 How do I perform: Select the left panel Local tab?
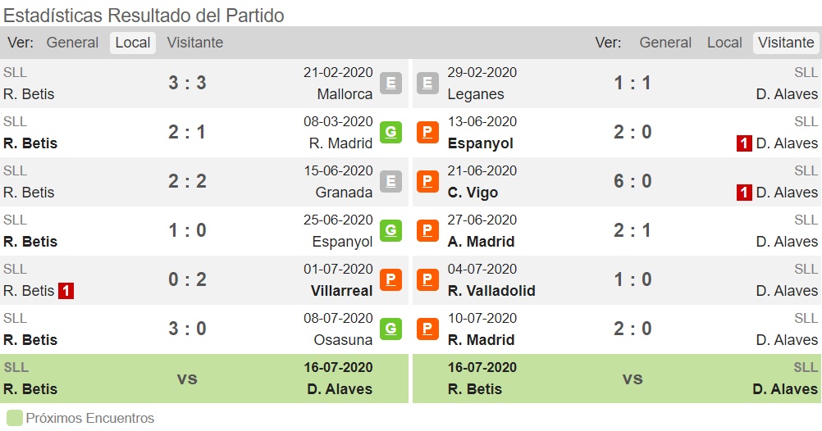coord(133,43)
